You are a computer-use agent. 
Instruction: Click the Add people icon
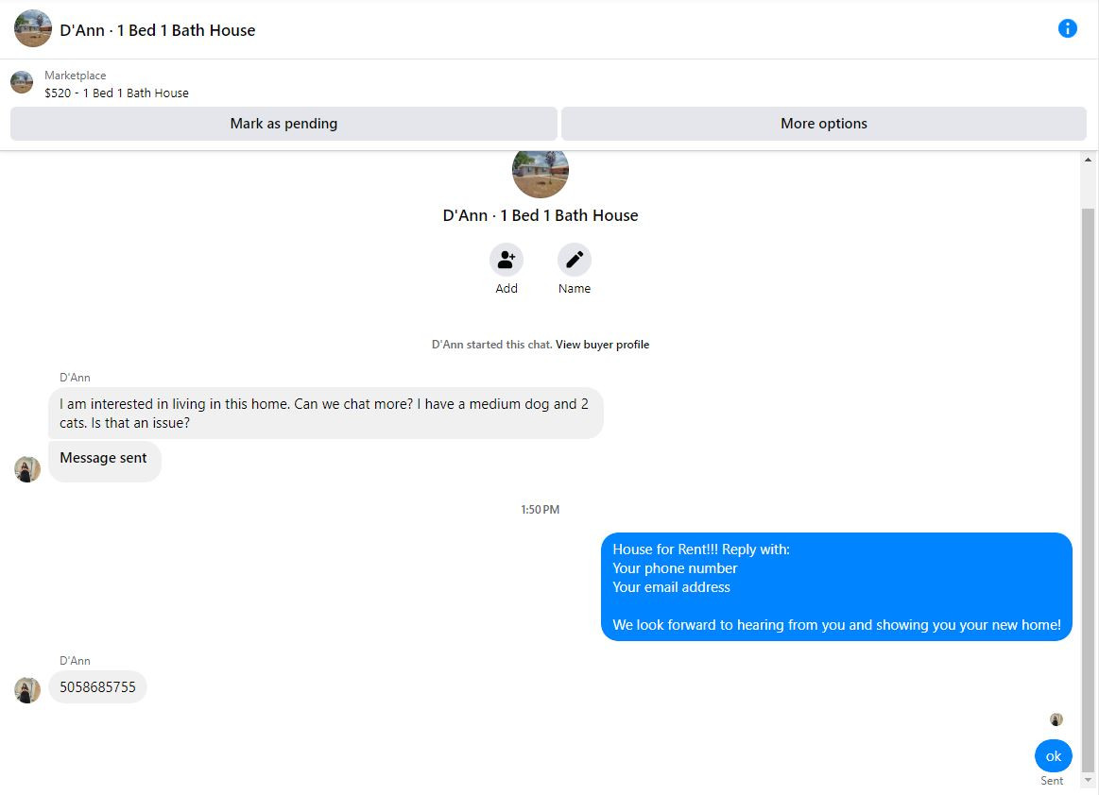pyautogui.click(x=507, y=260)
